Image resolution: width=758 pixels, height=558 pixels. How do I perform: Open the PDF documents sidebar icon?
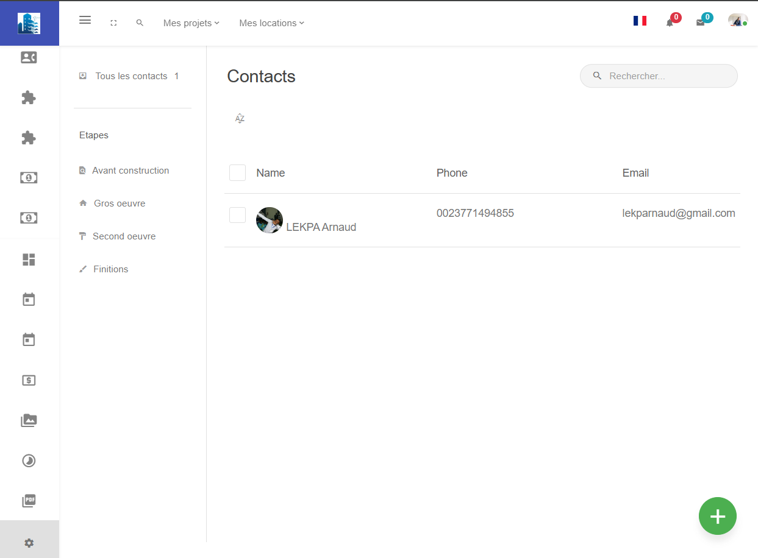pyautogui.click(x=29, y=501)
